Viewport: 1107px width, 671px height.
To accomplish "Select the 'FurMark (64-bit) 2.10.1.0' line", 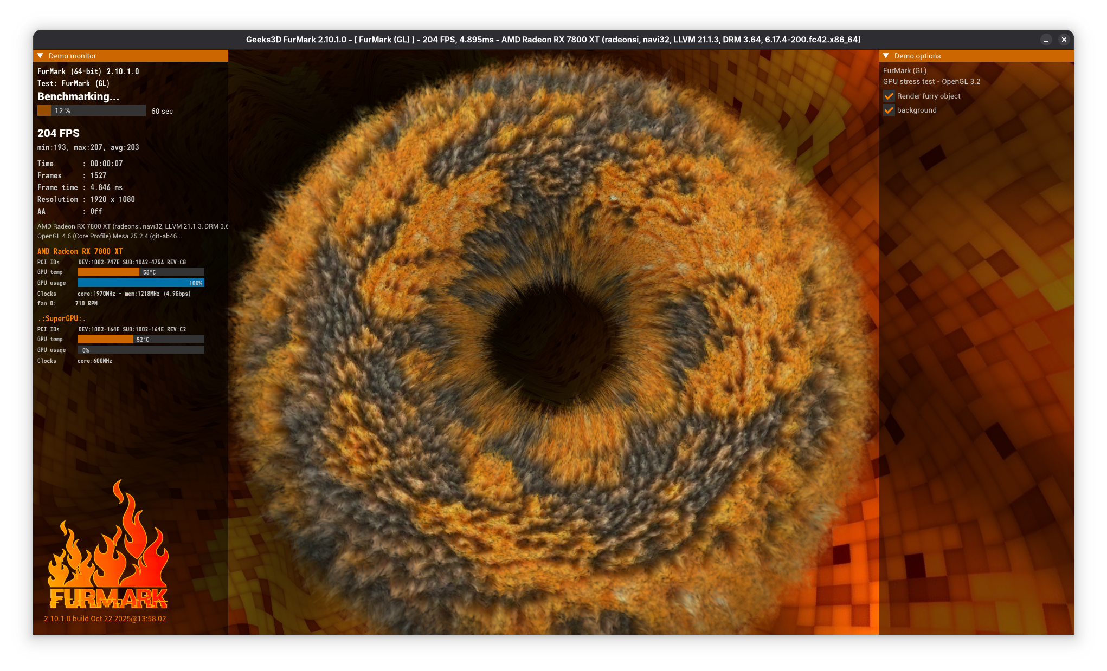I will pyautogui.click(x=88, y=71).
